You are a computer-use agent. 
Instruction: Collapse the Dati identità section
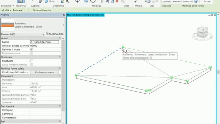[x=60, y=106]
